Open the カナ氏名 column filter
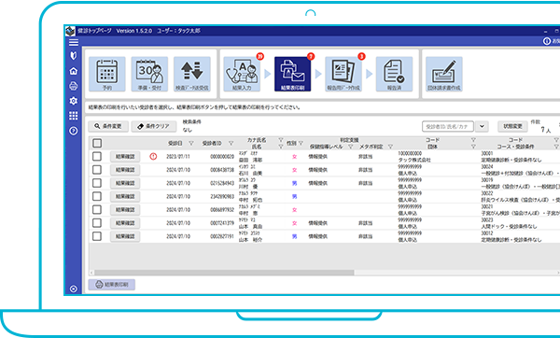The width and height of the screenshot is (560, 338). pos(281,140)
